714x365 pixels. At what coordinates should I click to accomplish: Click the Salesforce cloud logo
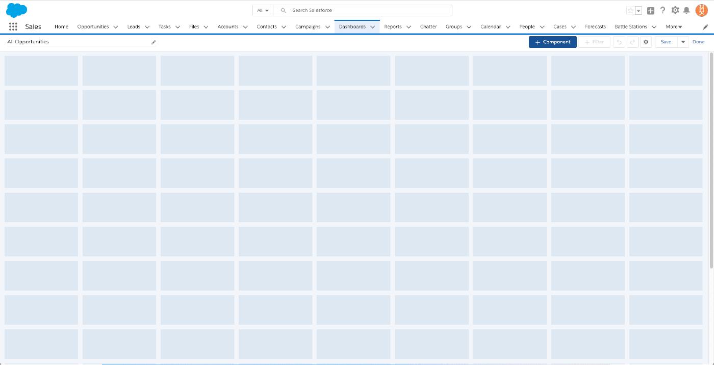coord(16,10)
